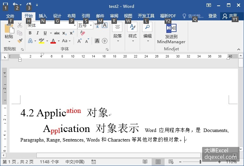
Task: Click the 登录 sign-in link
Action: (x=212, y=16)
